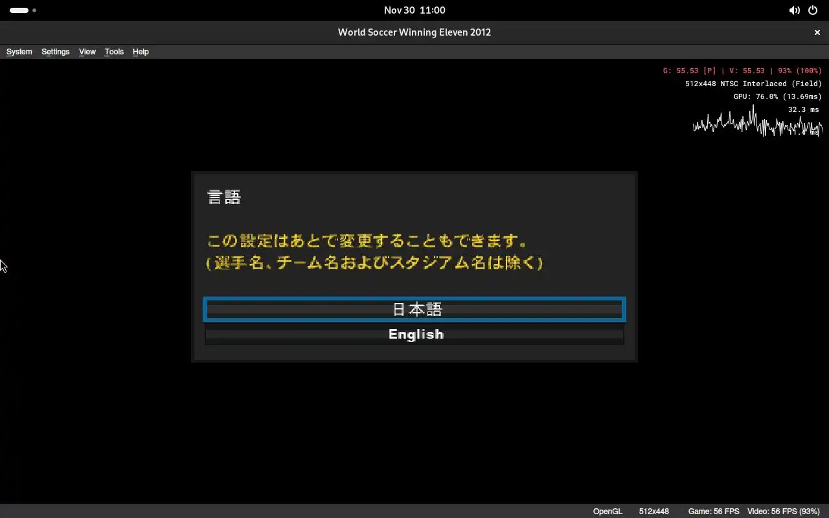This screenshot has height=518, width=829.
Task: Click the 512x448 resolution in the status bar
Action: click(x=653, y=512)
